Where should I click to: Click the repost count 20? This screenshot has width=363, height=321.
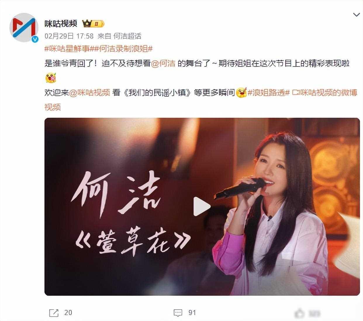(x=68, y=313)
